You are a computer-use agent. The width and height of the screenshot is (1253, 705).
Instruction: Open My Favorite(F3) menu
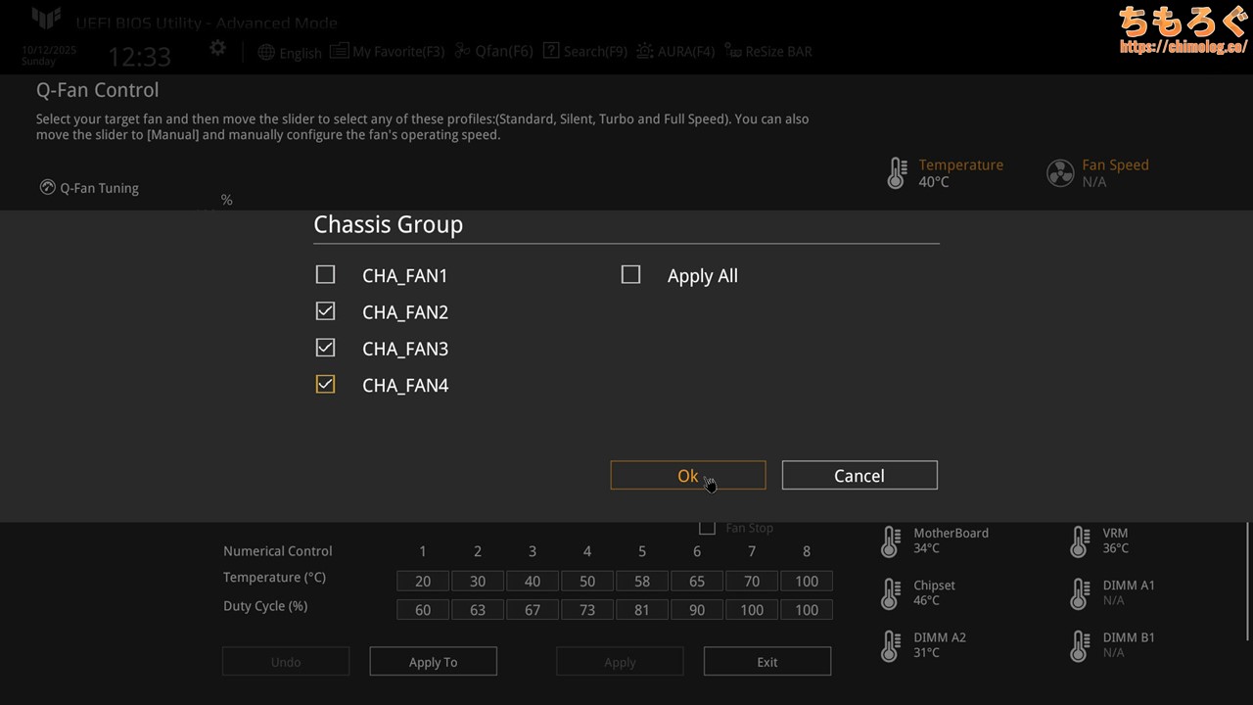point(388,52)
